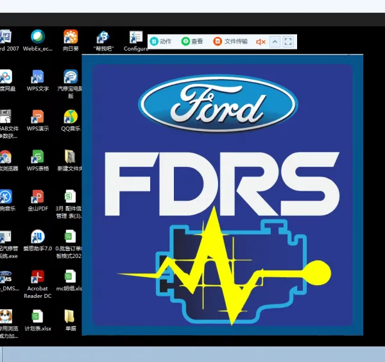The height and width of the screenshot is (362, 385).
Task: Open the 单据 folder
Action: [x=70, y=320]
